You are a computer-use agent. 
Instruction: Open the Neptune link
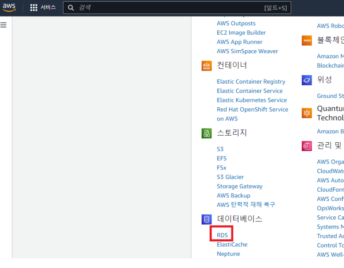tap(228, 254)
